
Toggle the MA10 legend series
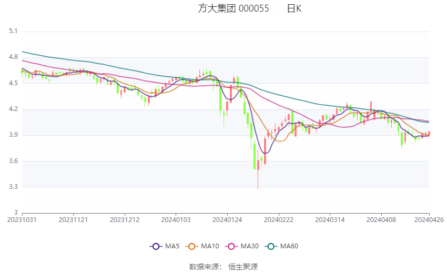[x=202, y=246]
